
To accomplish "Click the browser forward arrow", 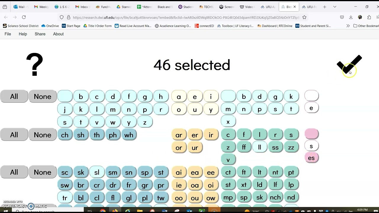I will pyautogui.click(x=15, y=17).
